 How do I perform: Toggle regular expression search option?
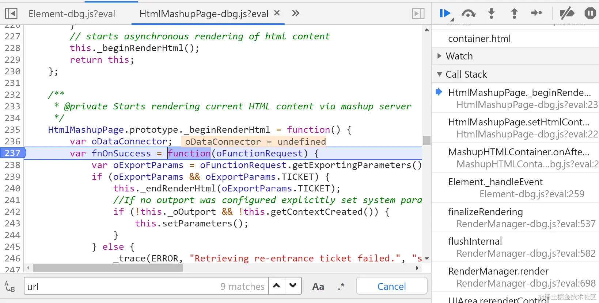[341, 287]
